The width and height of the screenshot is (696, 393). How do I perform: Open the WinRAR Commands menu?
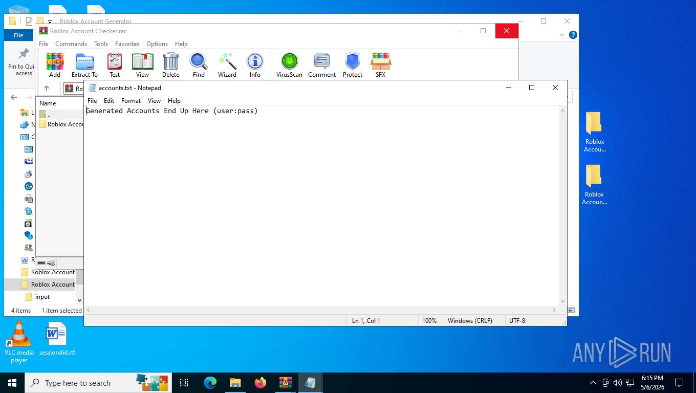(x=71, y=44)
